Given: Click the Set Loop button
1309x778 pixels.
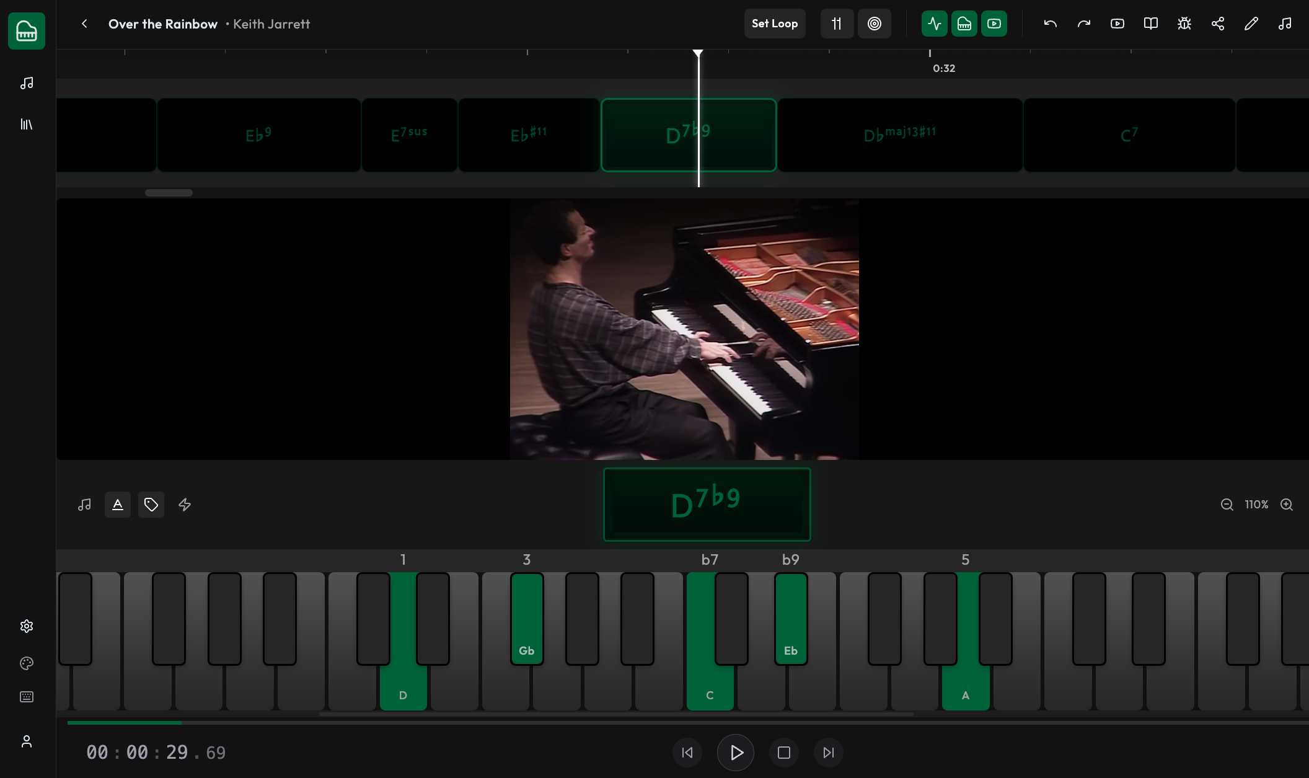Looking at the screenshot, I should pyautogui.click(x=775, y=24).
